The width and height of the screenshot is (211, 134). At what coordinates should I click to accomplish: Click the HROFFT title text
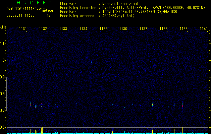pos(34,3)
